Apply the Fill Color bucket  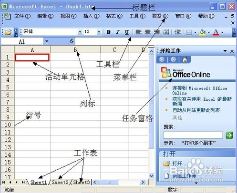tap(203, 32)
